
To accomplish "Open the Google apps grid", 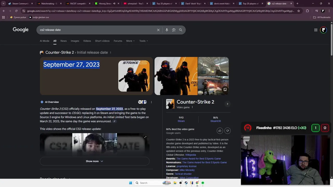I will coord(316,30).
